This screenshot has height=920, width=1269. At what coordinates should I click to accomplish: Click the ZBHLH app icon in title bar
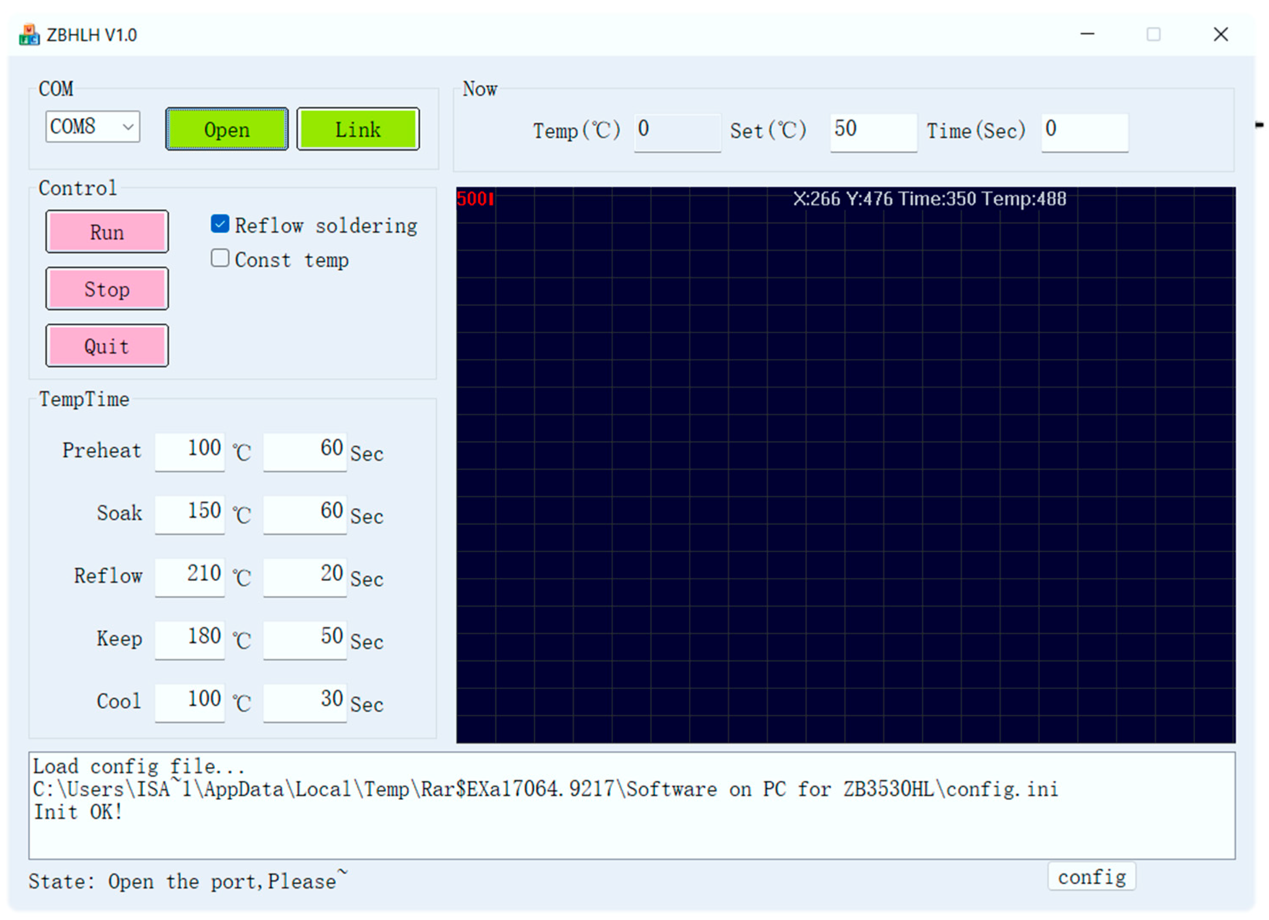(x=29, y=34)
